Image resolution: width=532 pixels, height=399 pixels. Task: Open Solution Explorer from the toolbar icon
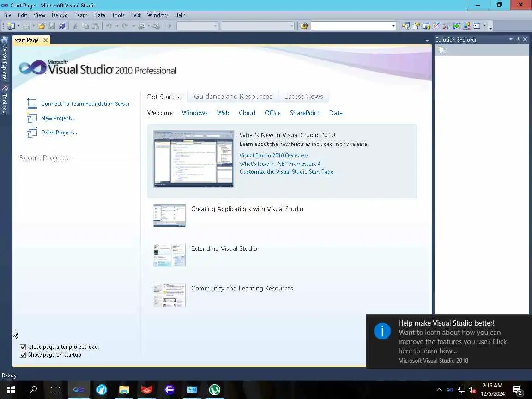406,26
